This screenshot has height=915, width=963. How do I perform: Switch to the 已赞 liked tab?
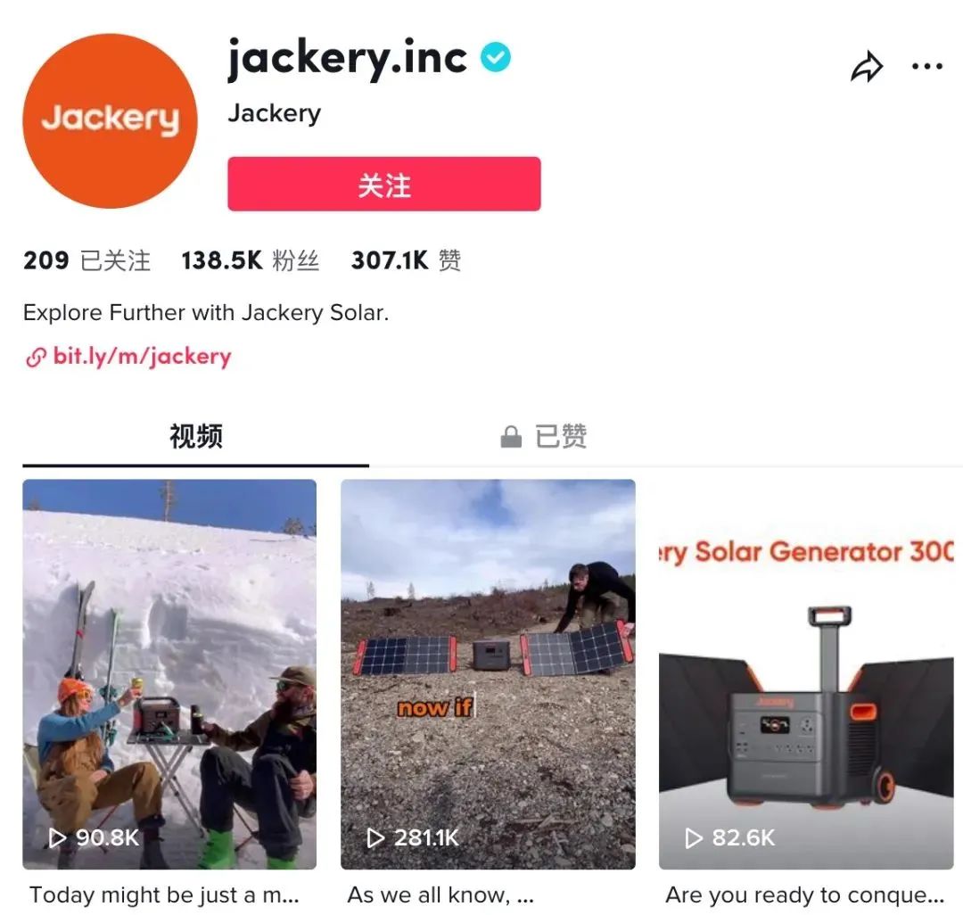click(544, 437)
